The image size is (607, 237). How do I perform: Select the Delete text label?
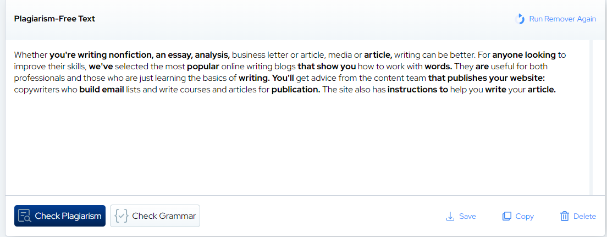coord(584,216)
